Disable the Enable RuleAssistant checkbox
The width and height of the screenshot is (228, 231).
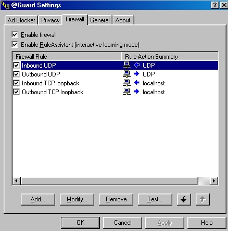[x=15, y=44]
